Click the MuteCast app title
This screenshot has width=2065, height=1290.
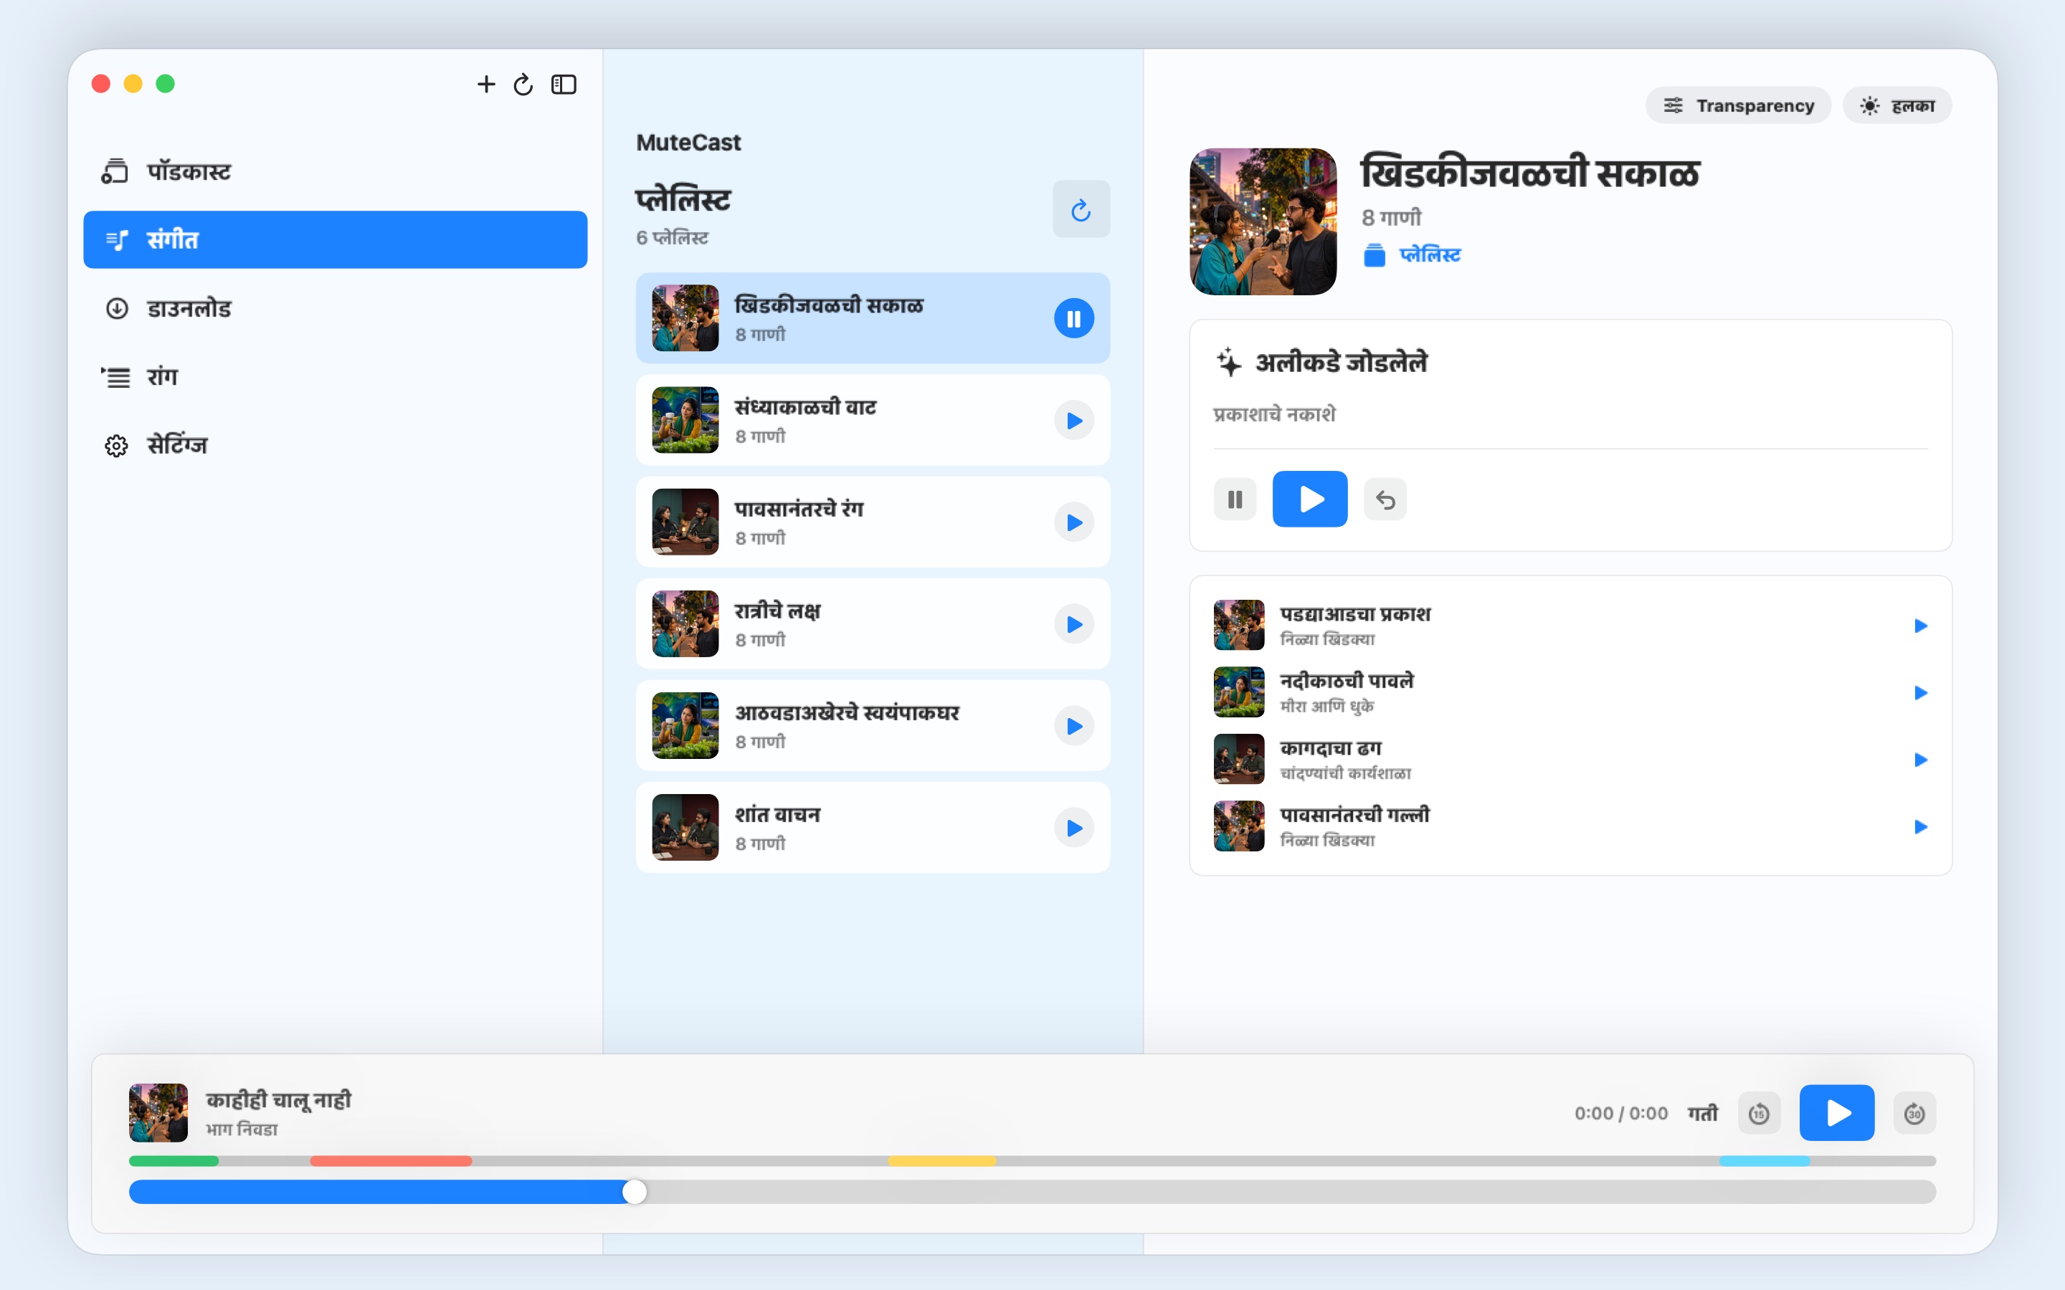click(688, 143)
